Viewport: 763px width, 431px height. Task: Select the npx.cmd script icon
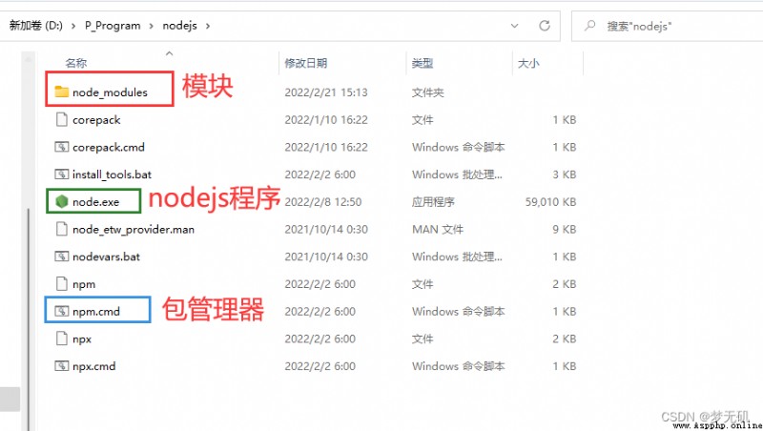(61, 366)
